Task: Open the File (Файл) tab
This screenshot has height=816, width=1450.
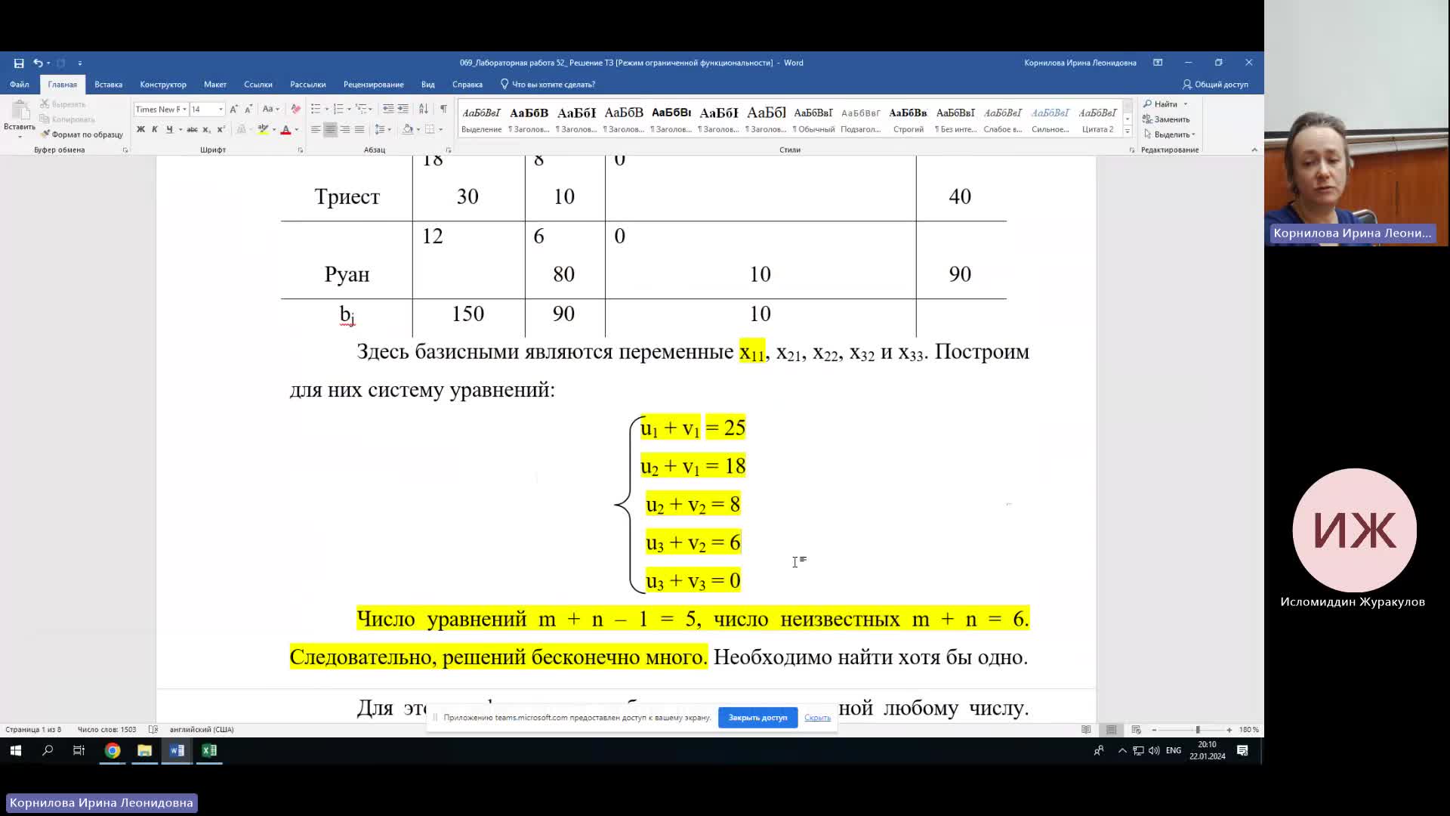Action: tap(20, 84)
